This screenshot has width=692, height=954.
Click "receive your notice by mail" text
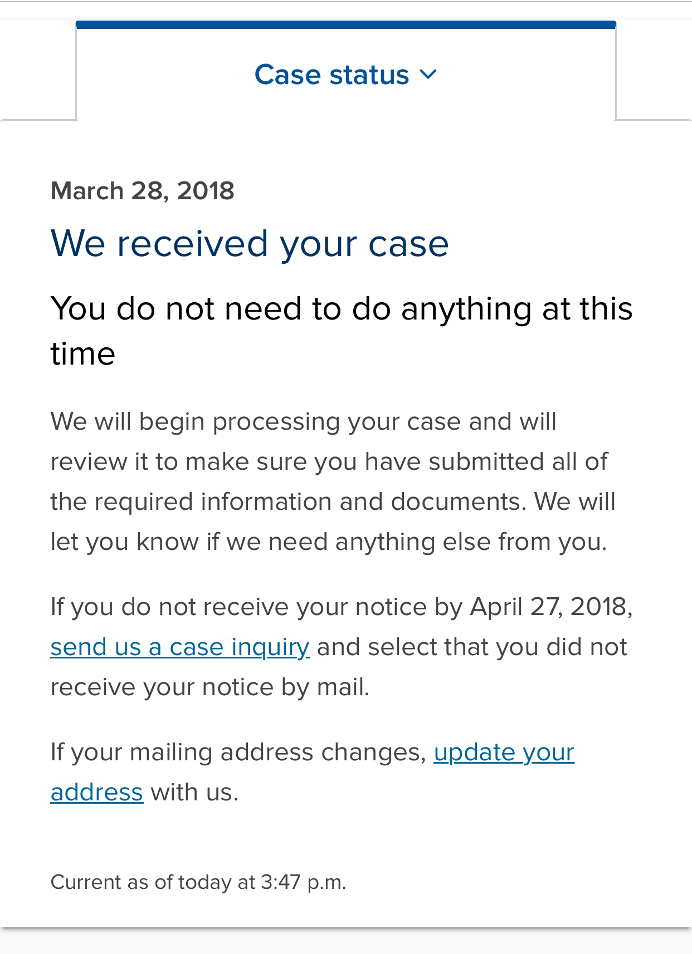pyautogui.click(x=209, y=687)
